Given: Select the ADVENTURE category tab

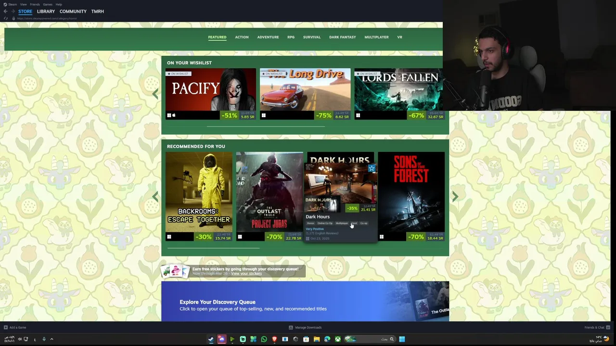Looking at the screenshot, I should 268,37.
